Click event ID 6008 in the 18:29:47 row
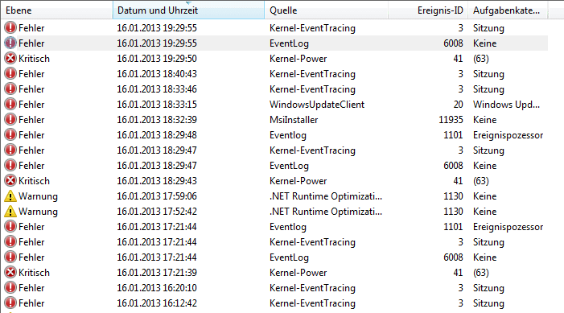 pyautogui.click(x=453, y=166)
